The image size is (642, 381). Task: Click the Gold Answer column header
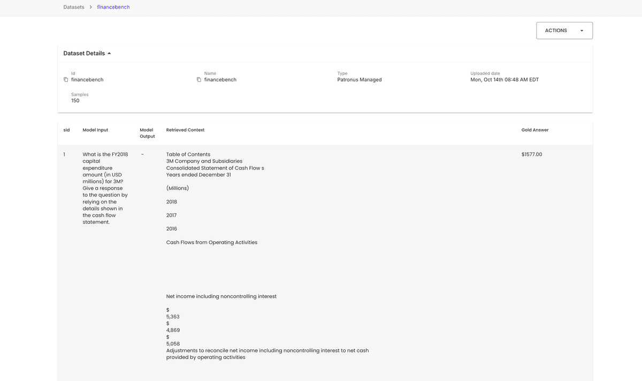(x=534, y=129)
